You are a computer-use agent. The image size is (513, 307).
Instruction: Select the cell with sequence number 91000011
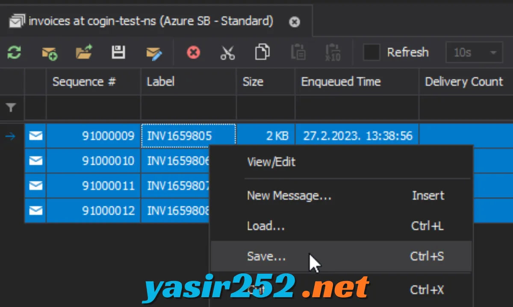pos(94,185)
